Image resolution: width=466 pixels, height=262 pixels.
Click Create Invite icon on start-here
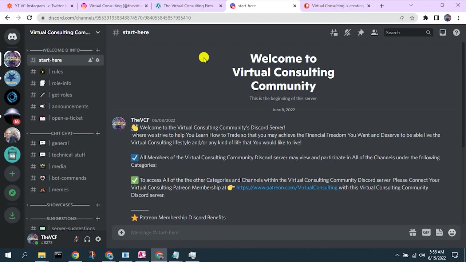click(x=91, y=60)
